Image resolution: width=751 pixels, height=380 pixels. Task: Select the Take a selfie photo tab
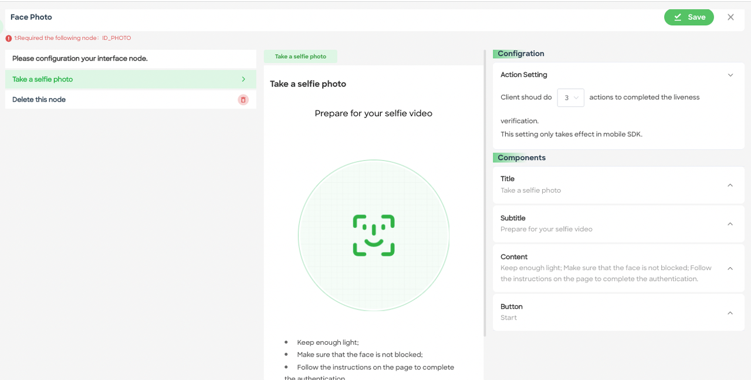point(300,56)
